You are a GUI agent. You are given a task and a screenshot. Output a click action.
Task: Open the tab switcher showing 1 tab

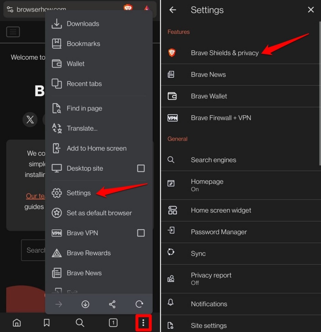(x=113, y=323)
